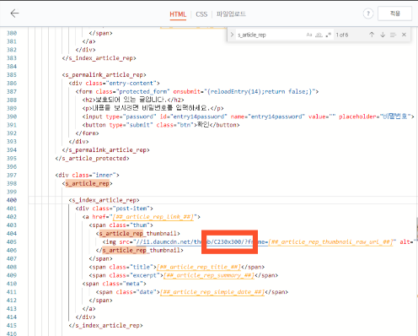Click the "post-item" class on line 401

coord(131,209)
